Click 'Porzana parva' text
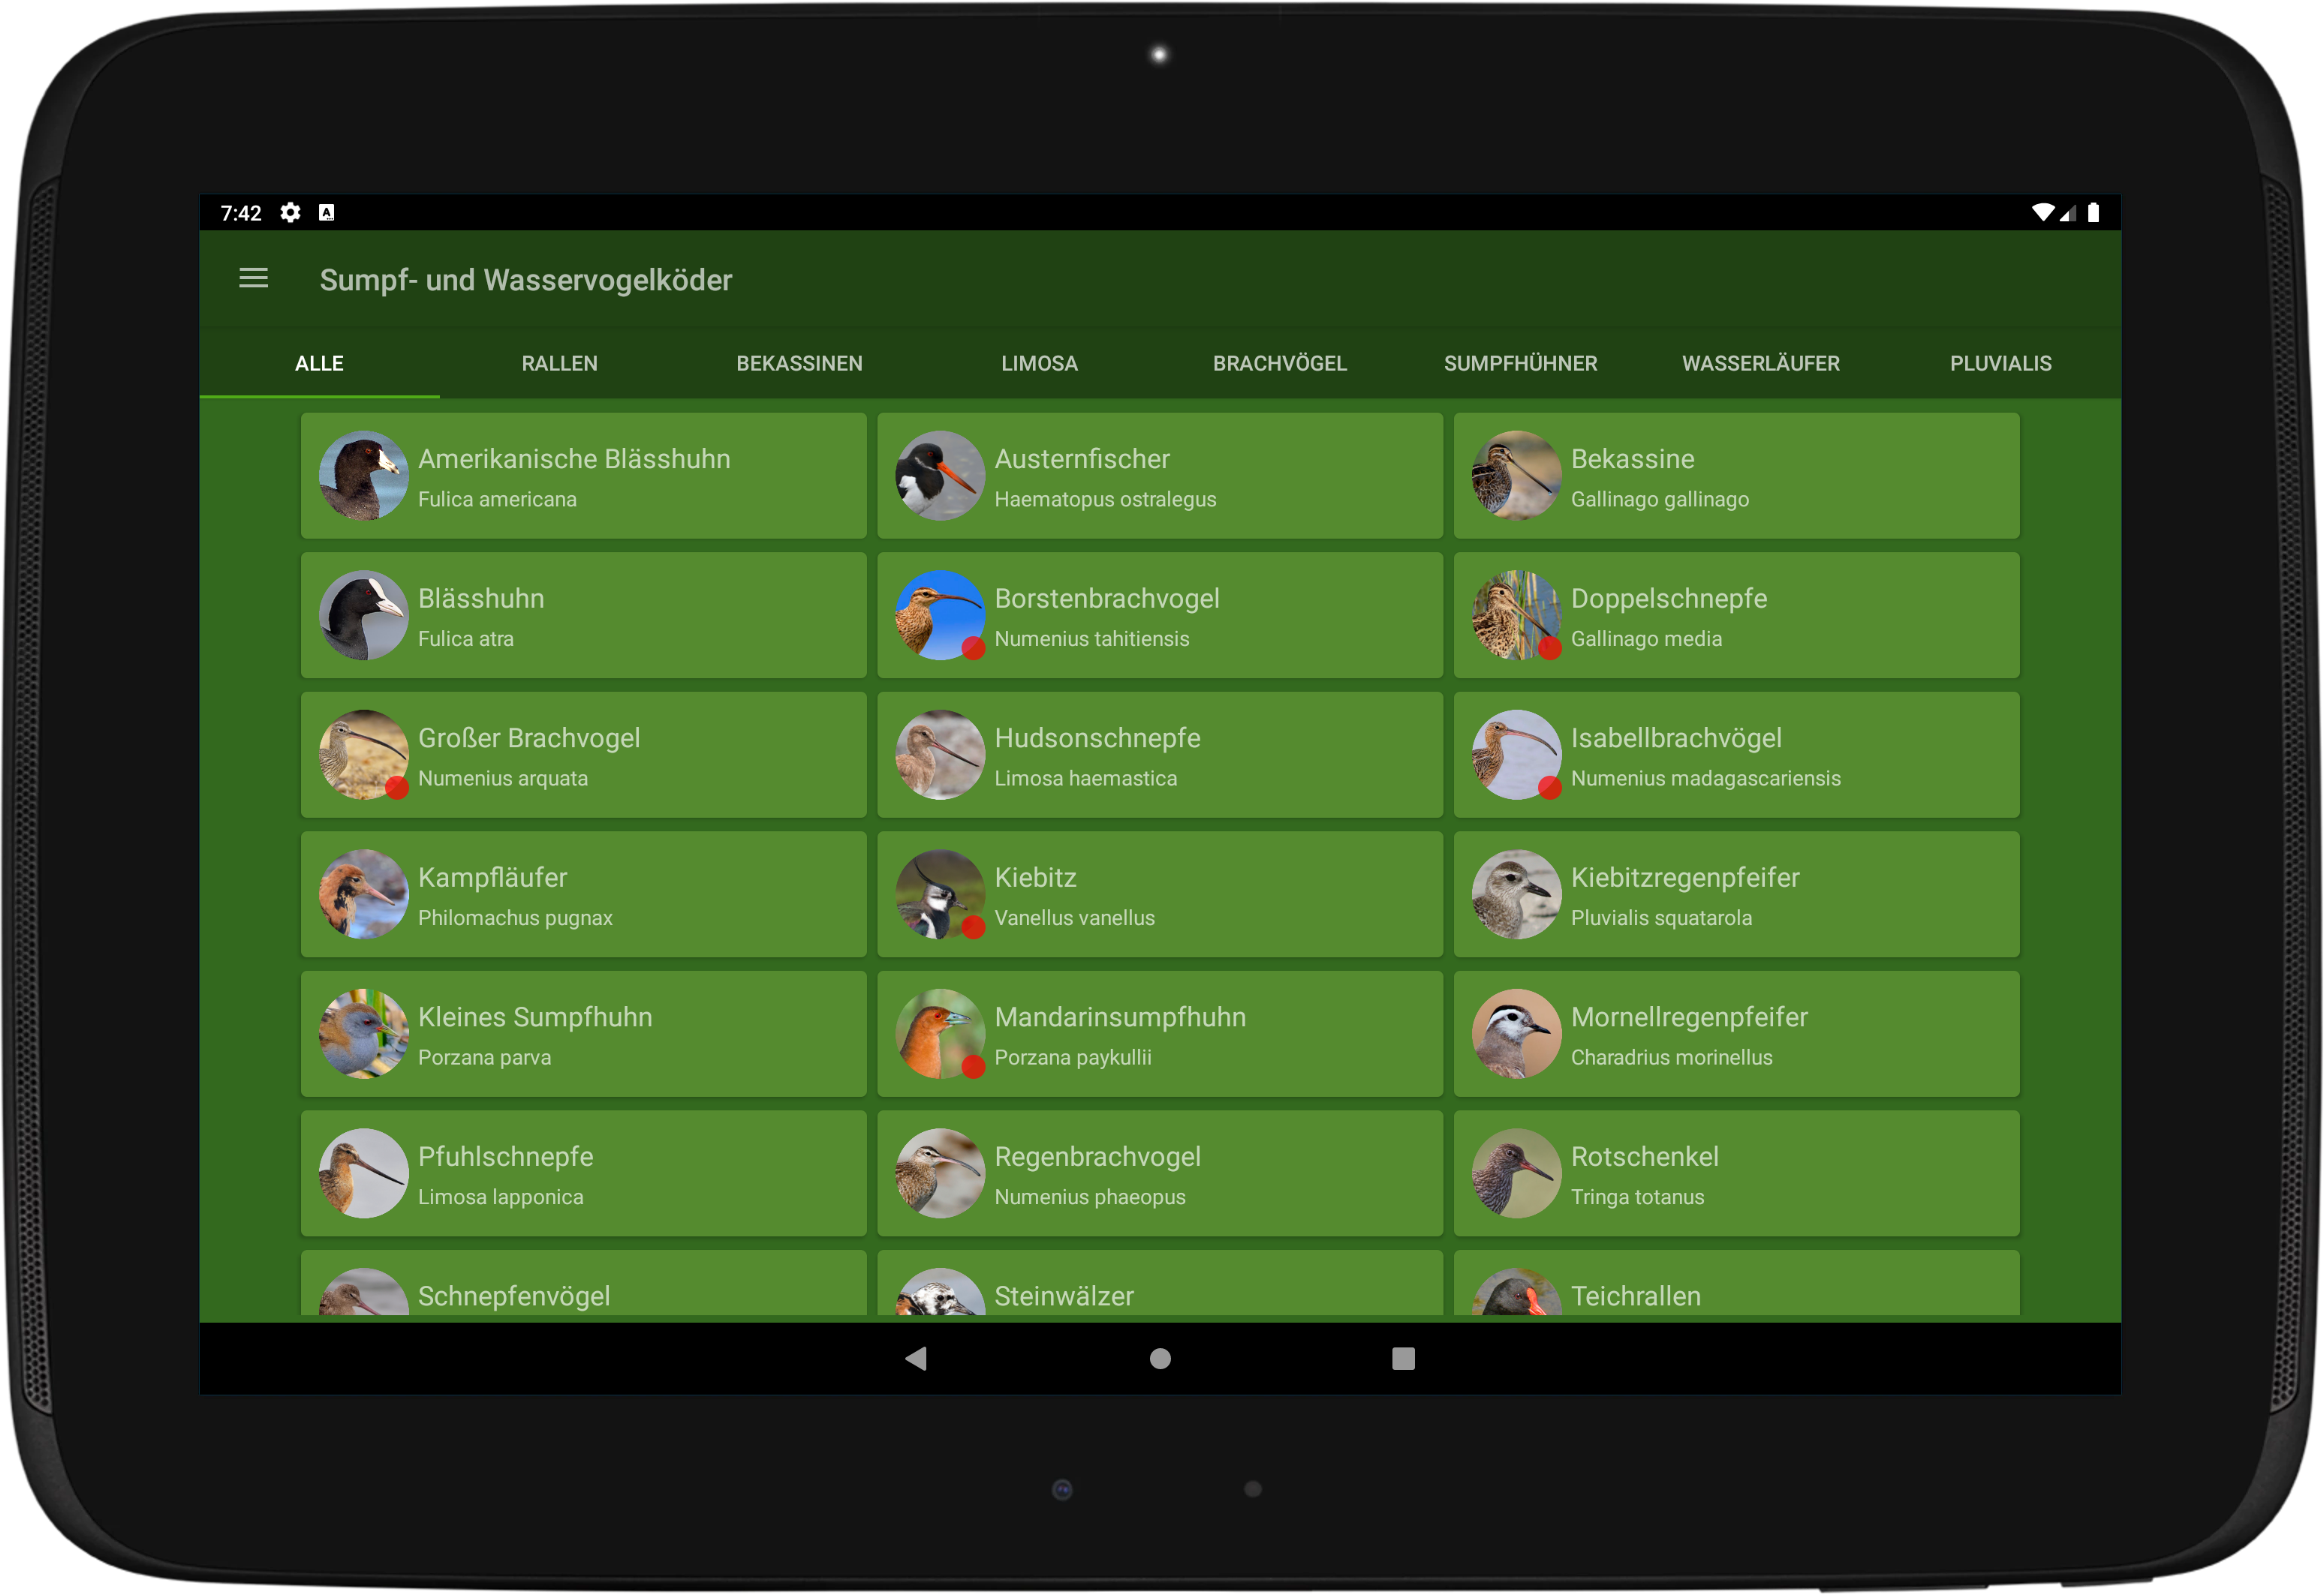Image resolution: width=2324 pixels, height=1595 pixels. (485, 1057)
